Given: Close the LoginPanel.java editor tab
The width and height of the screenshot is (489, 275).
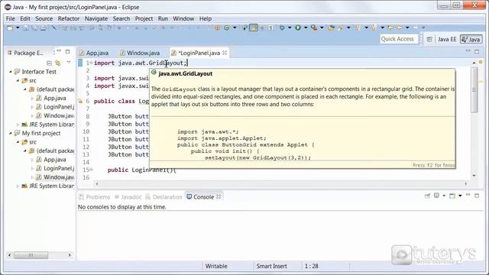Looking at the screenshot, I should (x=225, y=53).
